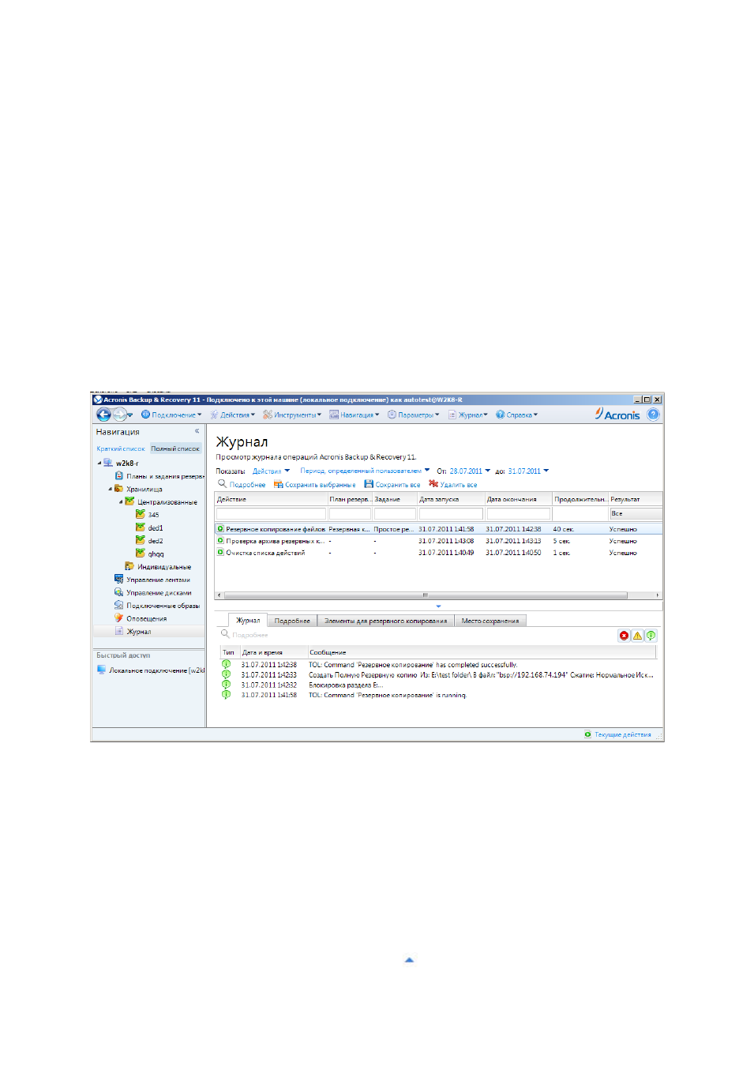
Task: Click the Forward navigation arrow
Action: point(120,415)
